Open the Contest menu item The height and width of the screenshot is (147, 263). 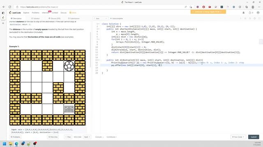[x=55, y=13]
